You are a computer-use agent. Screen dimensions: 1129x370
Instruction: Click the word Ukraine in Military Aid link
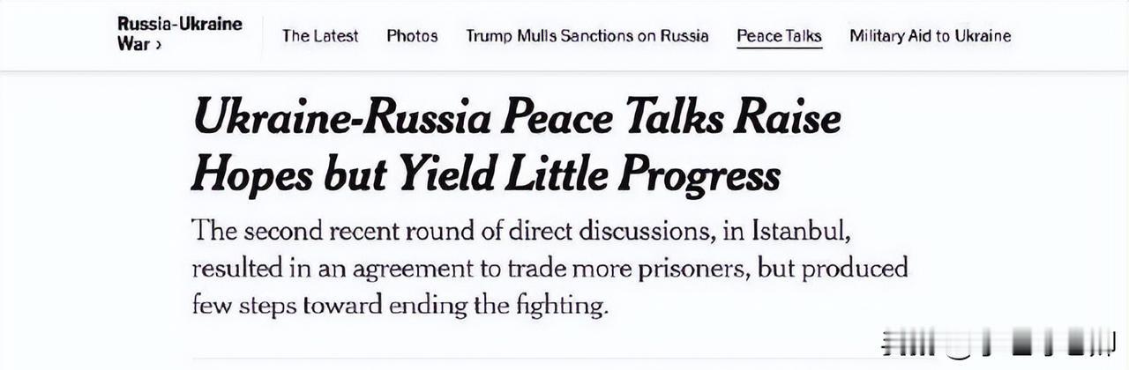tap(985, 36)
